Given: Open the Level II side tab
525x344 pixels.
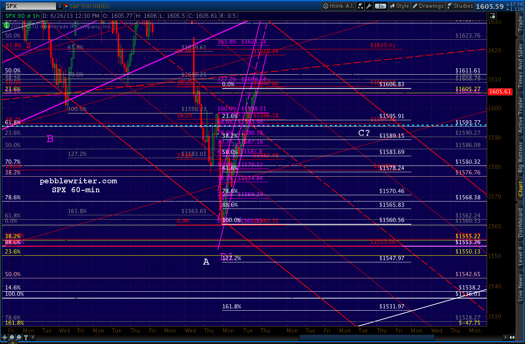Looking at the screenshot, I should pyautogui.click(x=521, y=256).
